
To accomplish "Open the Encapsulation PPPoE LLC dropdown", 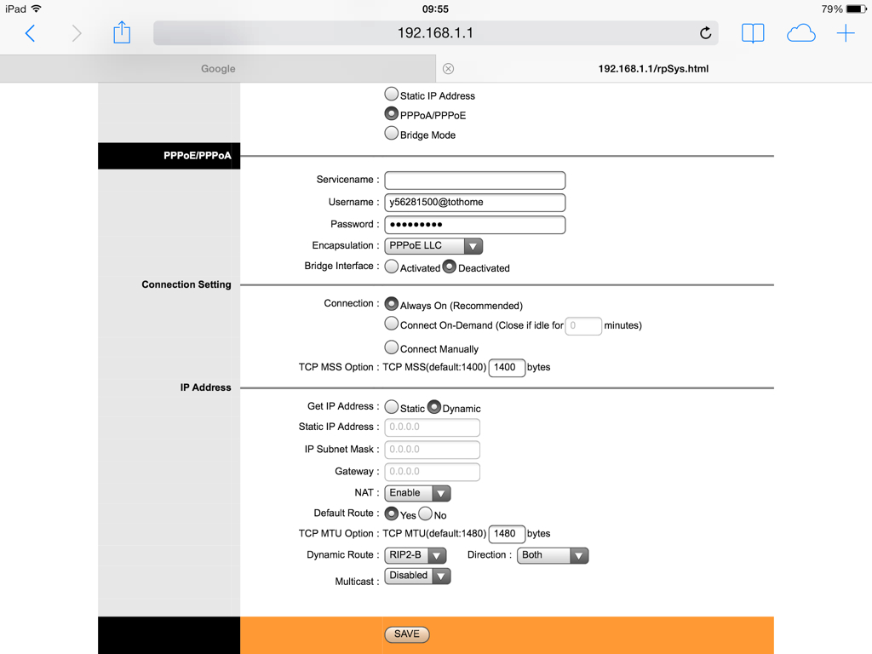I will click(x=433, y=246).
